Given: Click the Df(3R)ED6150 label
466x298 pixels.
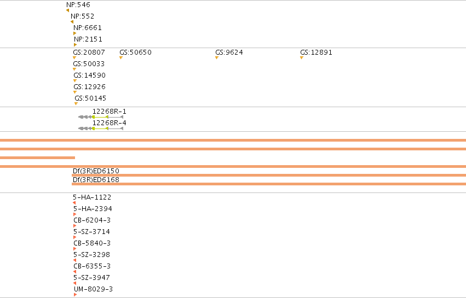Looking at the screenshot, I should pyautogui.click(x=96, y=171).
